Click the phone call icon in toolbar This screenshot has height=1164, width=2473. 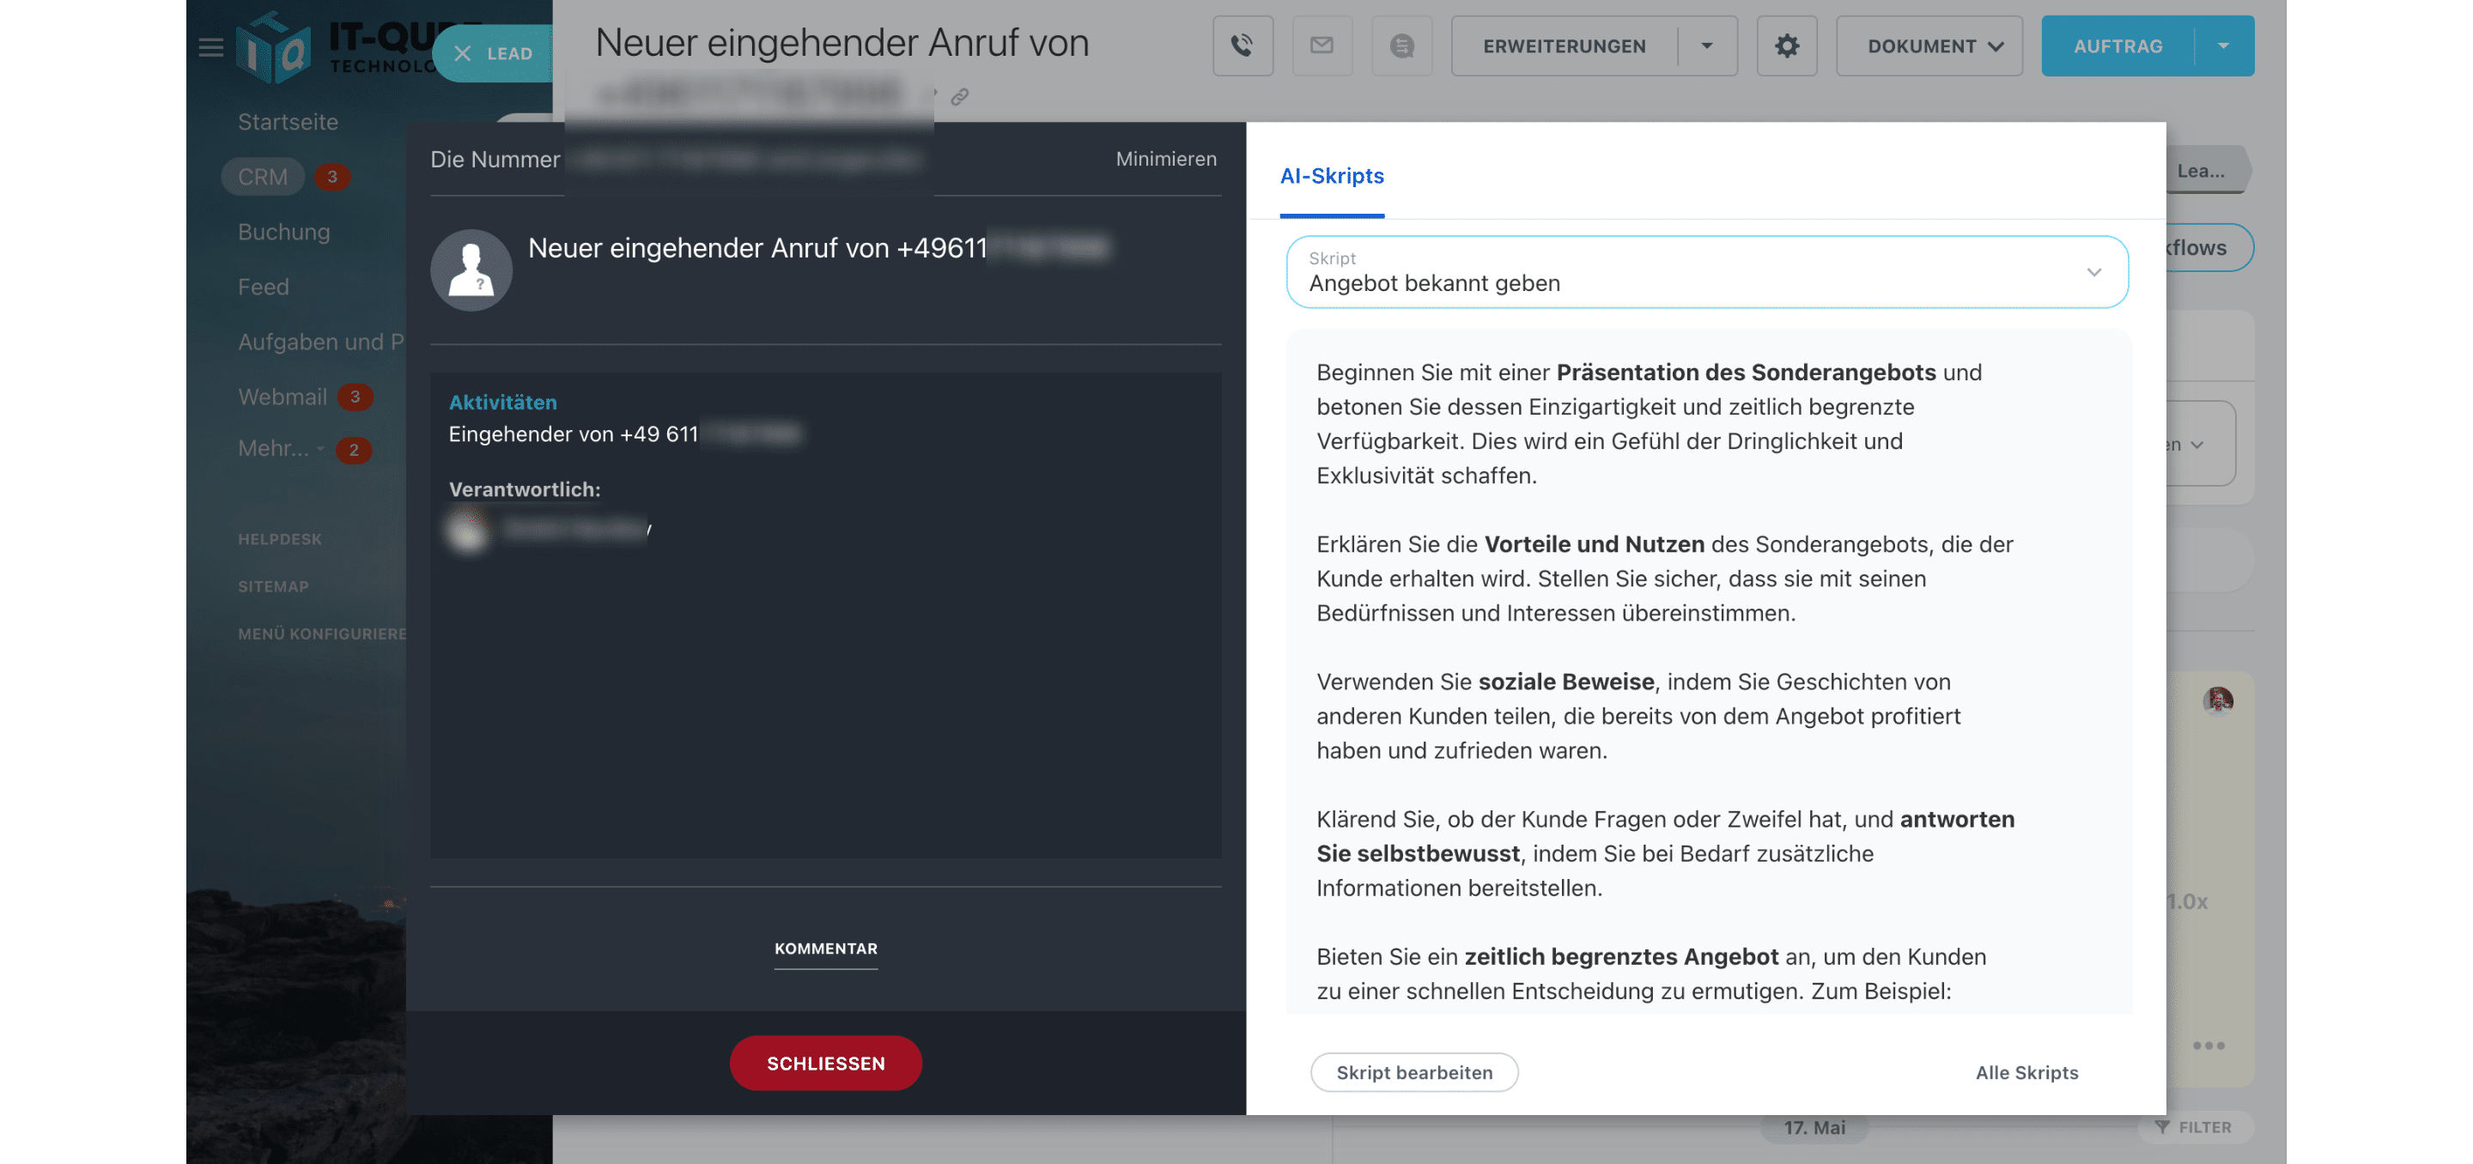pyautogui.click(x=1243, y=46)
